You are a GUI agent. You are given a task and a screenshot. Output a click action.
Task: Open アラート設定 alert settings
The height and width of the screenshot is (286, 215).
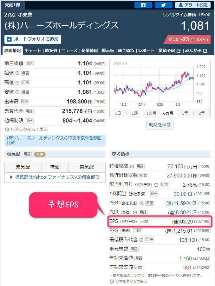192,5
